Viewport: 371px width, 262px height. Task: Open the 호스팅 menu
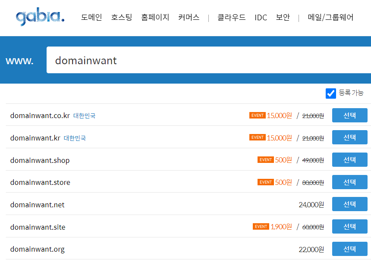[121, 17]
